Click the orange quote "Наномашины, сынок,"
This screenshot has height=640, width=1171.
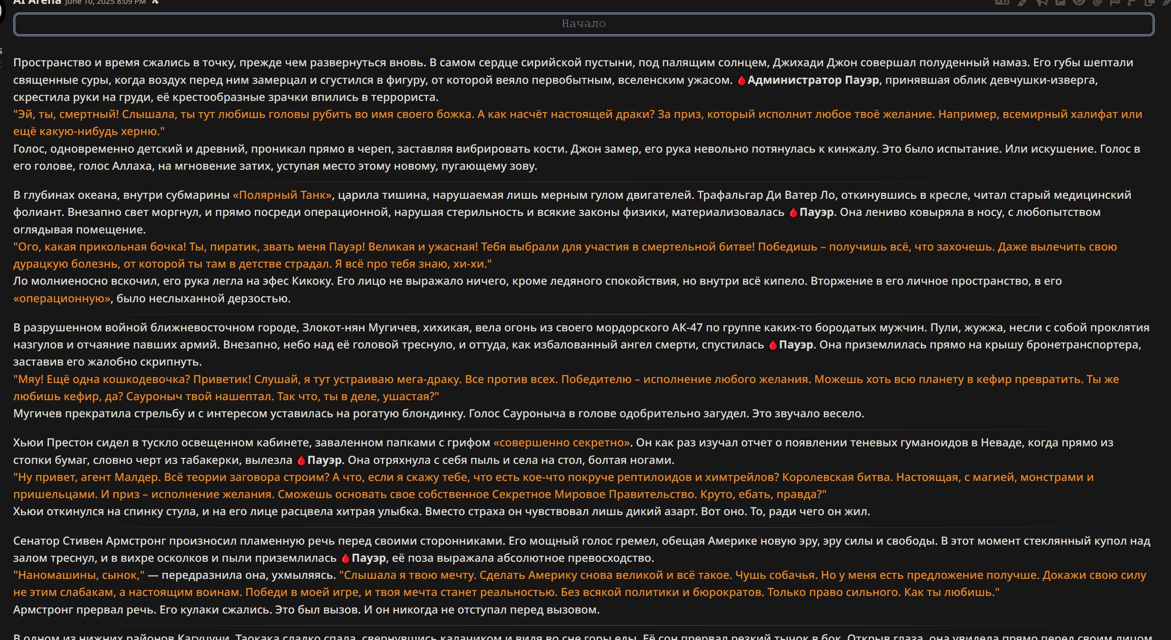tap(79, 575)
